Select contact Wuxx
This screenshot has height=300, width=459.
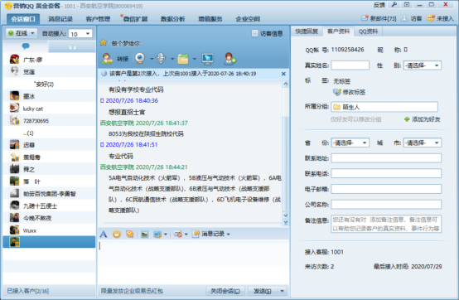49,230
